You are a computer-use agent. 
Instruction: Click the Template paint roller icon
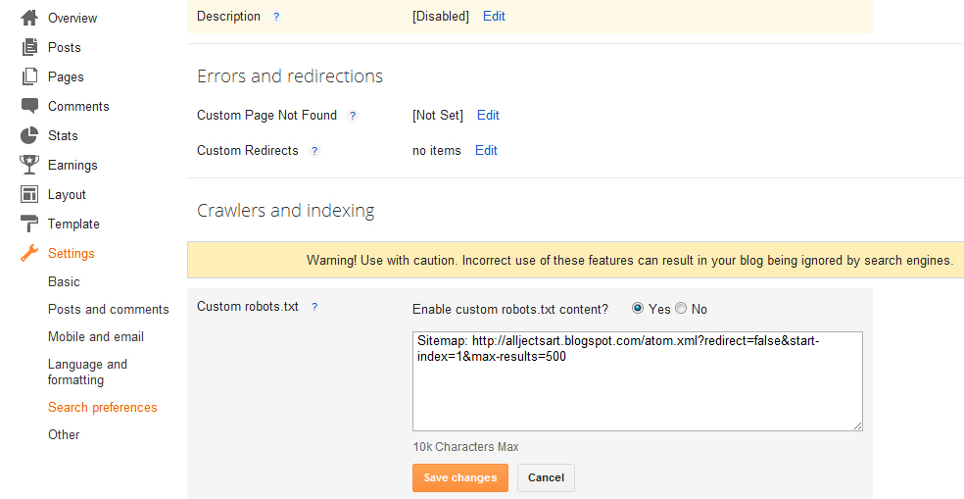coord(29,224)
